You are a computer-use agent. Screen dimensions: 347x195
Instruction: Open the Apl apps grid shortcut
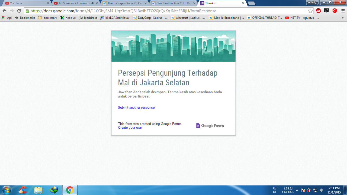coord(8,18)
